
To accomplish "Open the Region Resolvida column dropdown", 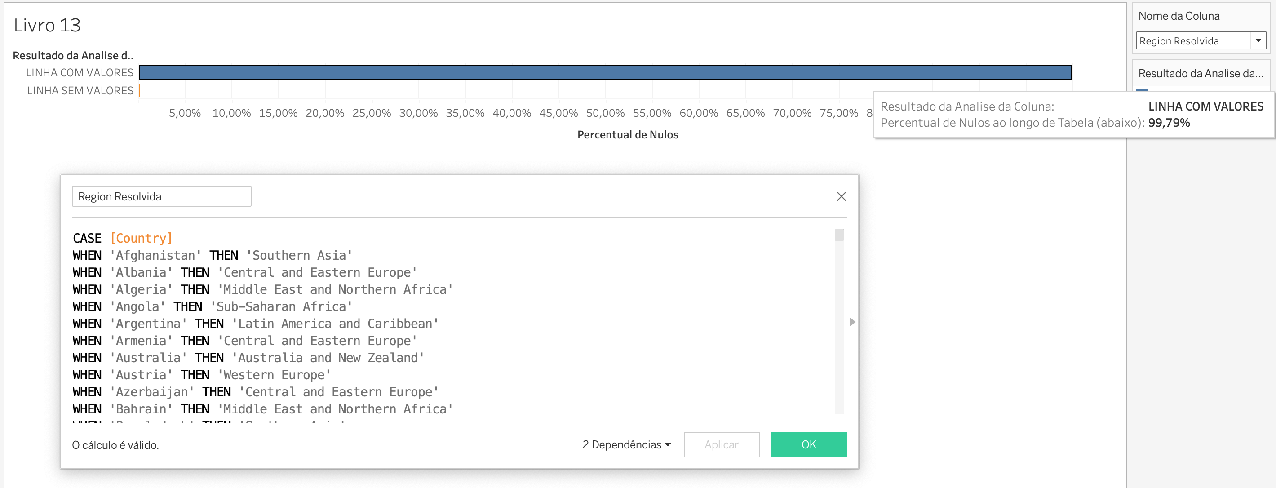I will click(x=1258, y=40).
